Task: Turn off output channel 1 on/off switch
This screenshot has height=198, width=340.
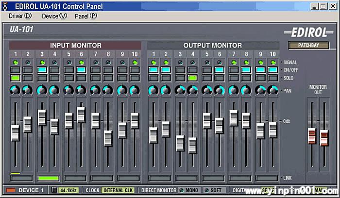Action: pyautogui.click(x=153, y=70)
